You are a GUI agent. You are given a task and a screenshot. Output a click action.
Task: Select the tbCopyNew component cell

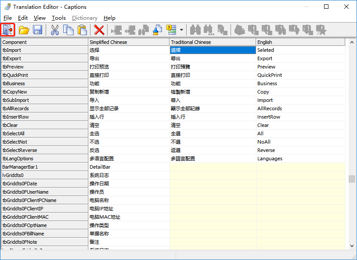click(x=45, y=92)
